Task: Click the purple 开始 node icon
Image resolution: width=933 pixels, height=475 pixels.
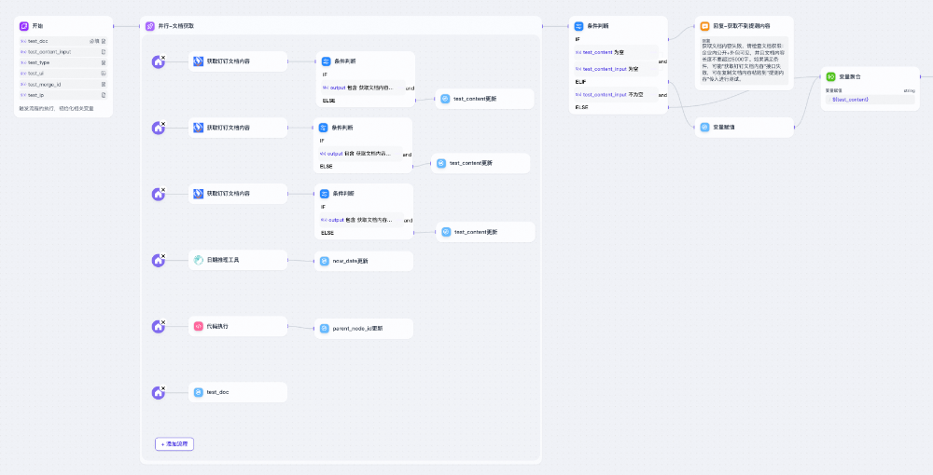Action: click(24, 26)
